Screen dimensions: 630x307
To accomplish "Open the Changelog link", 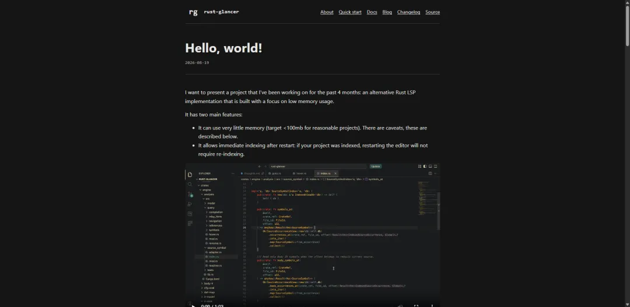I will 408,12.
